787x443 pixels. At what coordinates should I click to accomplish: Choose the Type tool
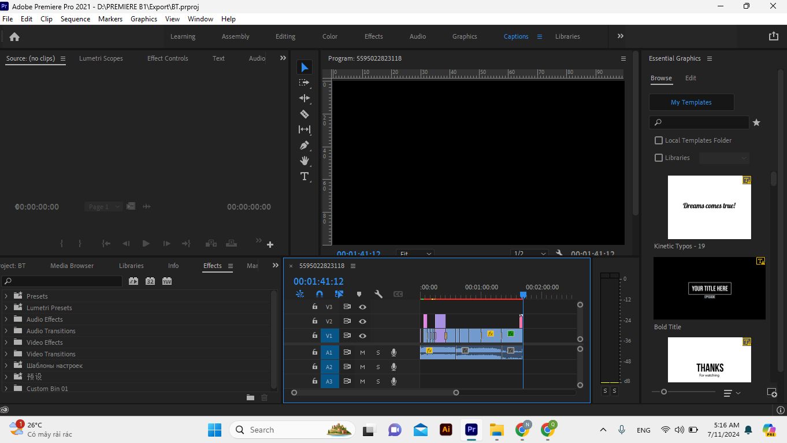[x=305, y=176]
